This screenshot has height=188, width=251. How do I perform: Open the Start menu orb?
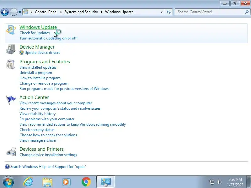coord(8,182)
